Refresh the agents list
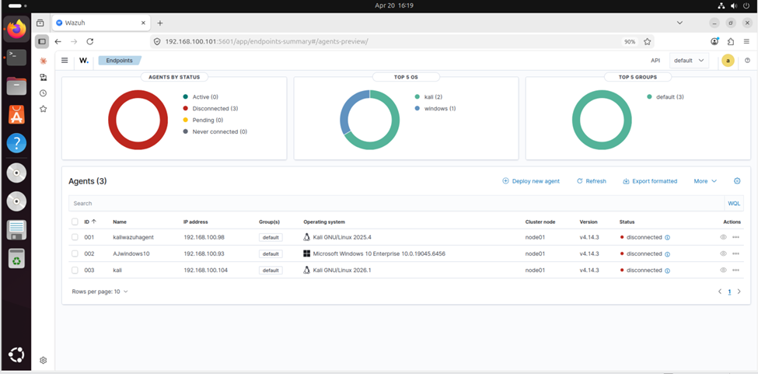758x374 pixels. click(591, 181)
